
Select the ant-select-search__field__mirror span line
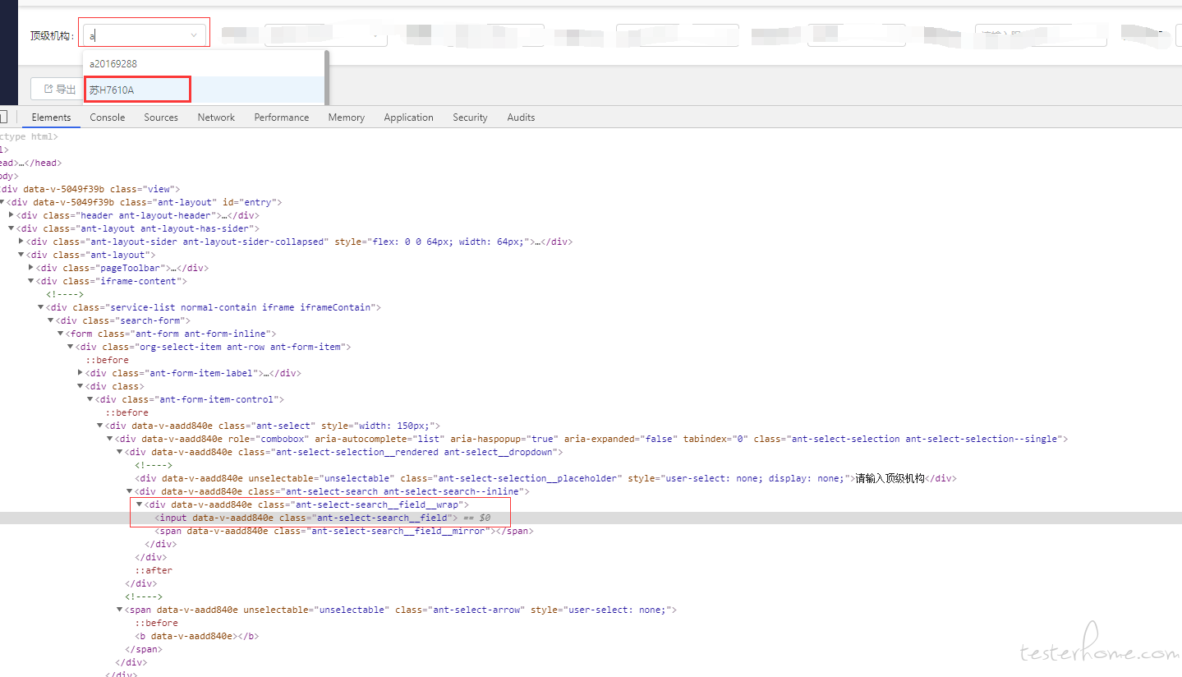point(344,531)
